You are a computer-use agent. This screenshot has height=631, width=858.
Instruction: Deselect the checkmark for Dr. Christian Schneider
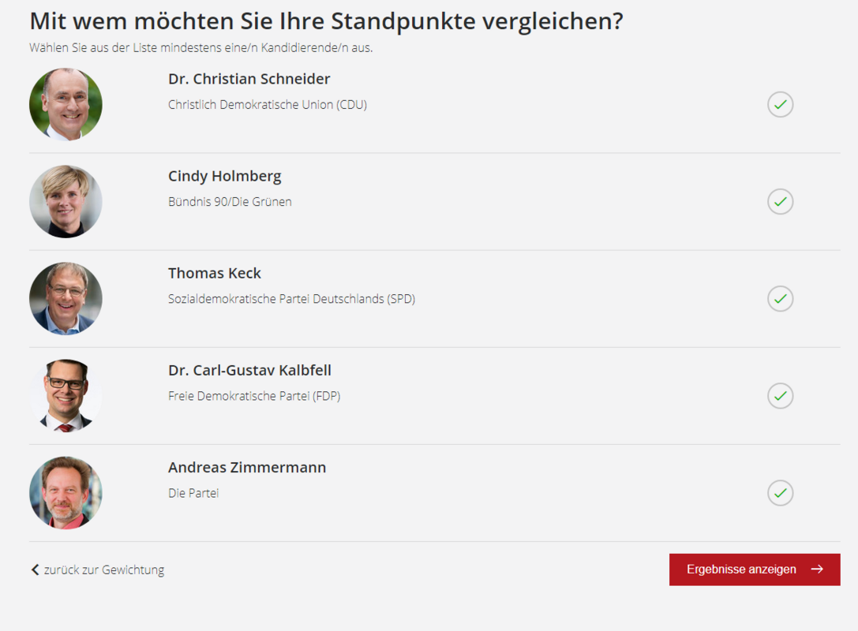coord(780,105)
